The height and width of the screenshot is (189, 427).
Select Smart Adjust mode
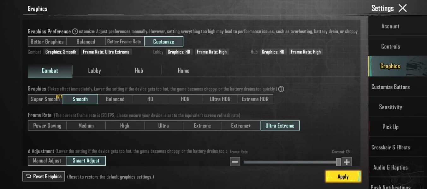86,161
